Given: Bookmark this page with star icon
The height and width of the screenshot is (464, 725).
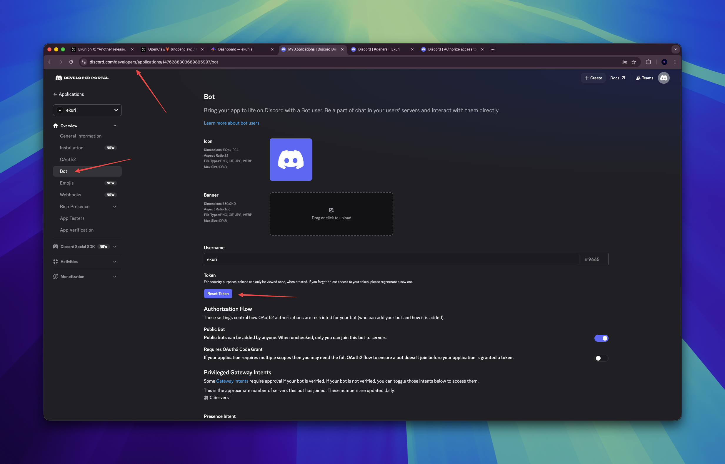Looking at the screenshot, I should click(x=634, y=62).
